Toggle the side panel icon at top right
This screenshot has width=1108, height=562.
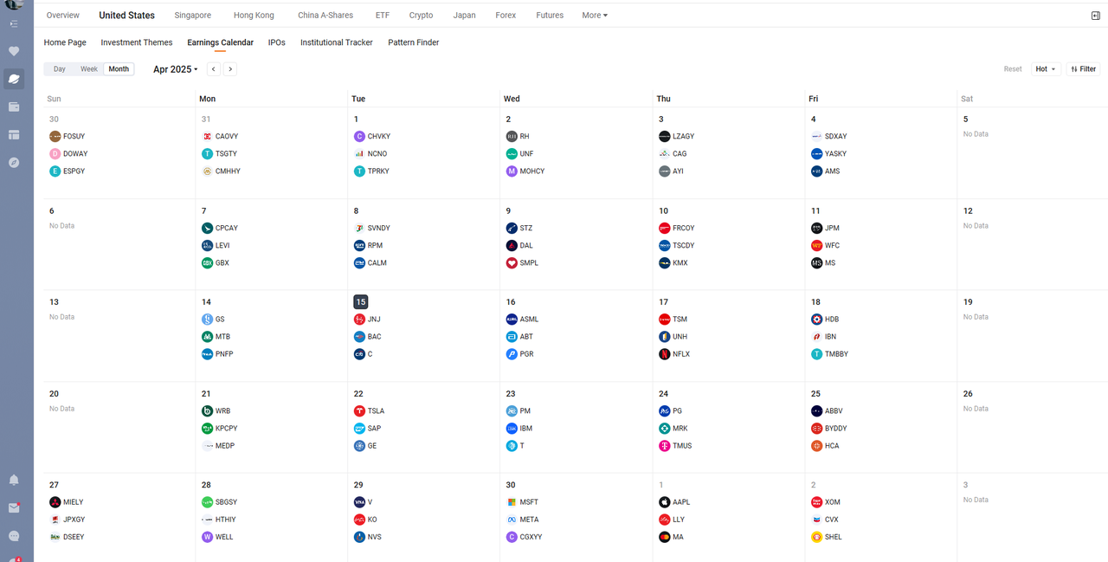pos(1096,16)
